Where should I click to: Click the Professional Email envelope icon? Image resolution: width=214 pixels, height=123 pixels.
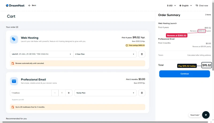14,81
